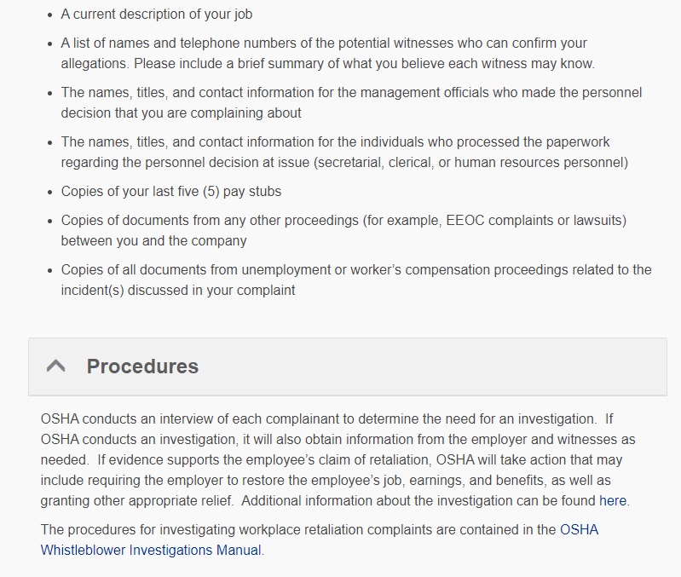Image resolution: width=681 pixels, height=577 pixels.
Task: Open the OSHA Whistleblower Investigations Manual link
Action: (152, 550)
